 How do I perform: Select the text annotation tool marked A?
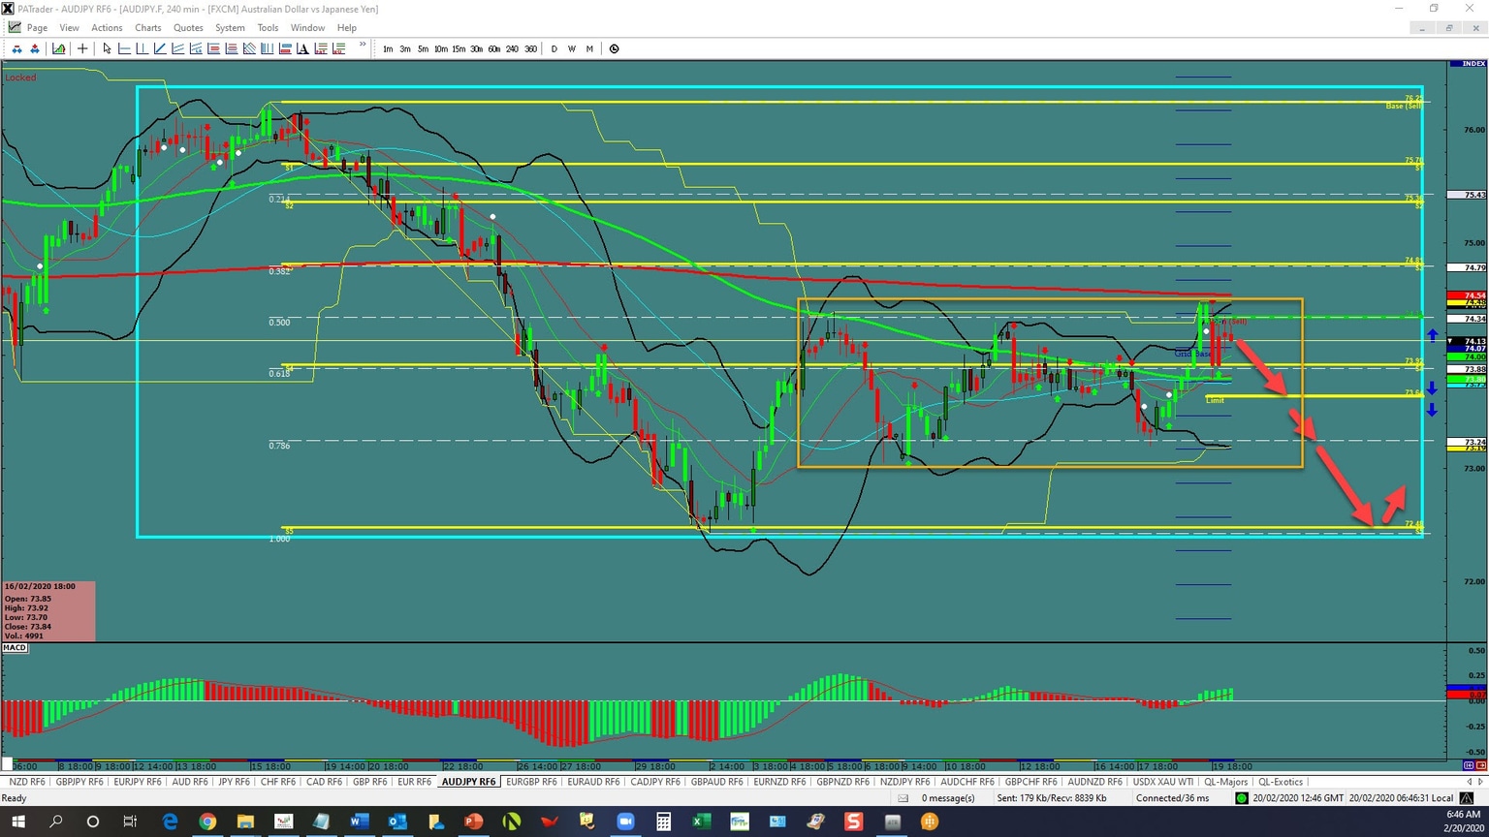(x=302, y=48)
